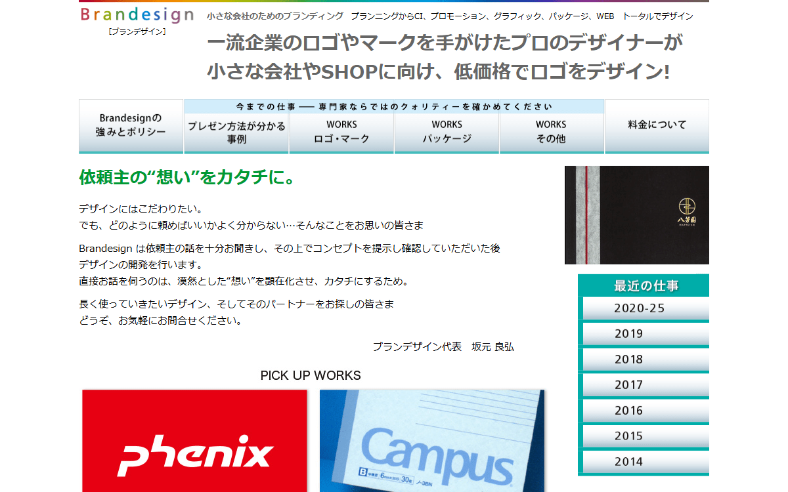Click the 依頼主の"想い"をカタチに heading
This screenshot has height=492, width=788.
coord(187,178)
